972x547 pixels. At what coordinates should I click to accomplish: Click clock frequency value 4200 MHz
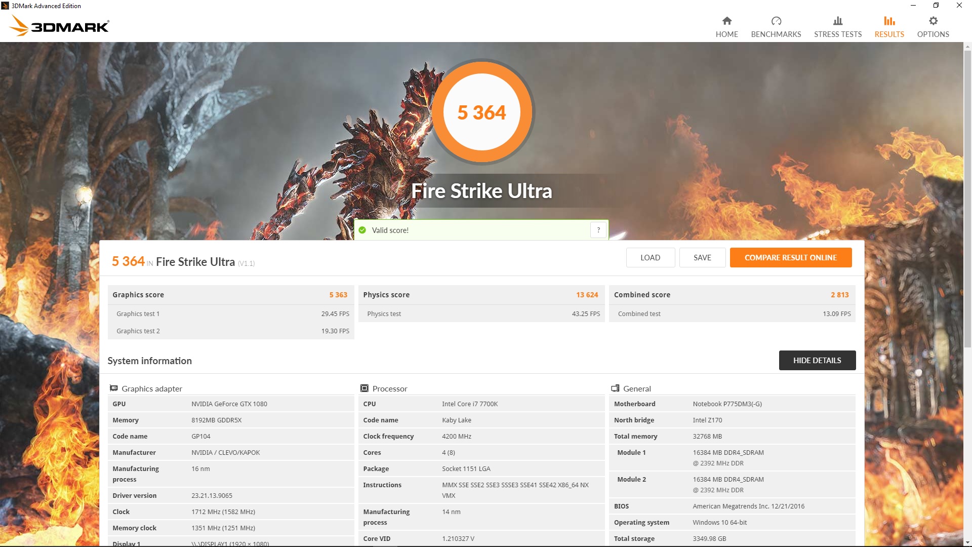[x=457, y=436]
